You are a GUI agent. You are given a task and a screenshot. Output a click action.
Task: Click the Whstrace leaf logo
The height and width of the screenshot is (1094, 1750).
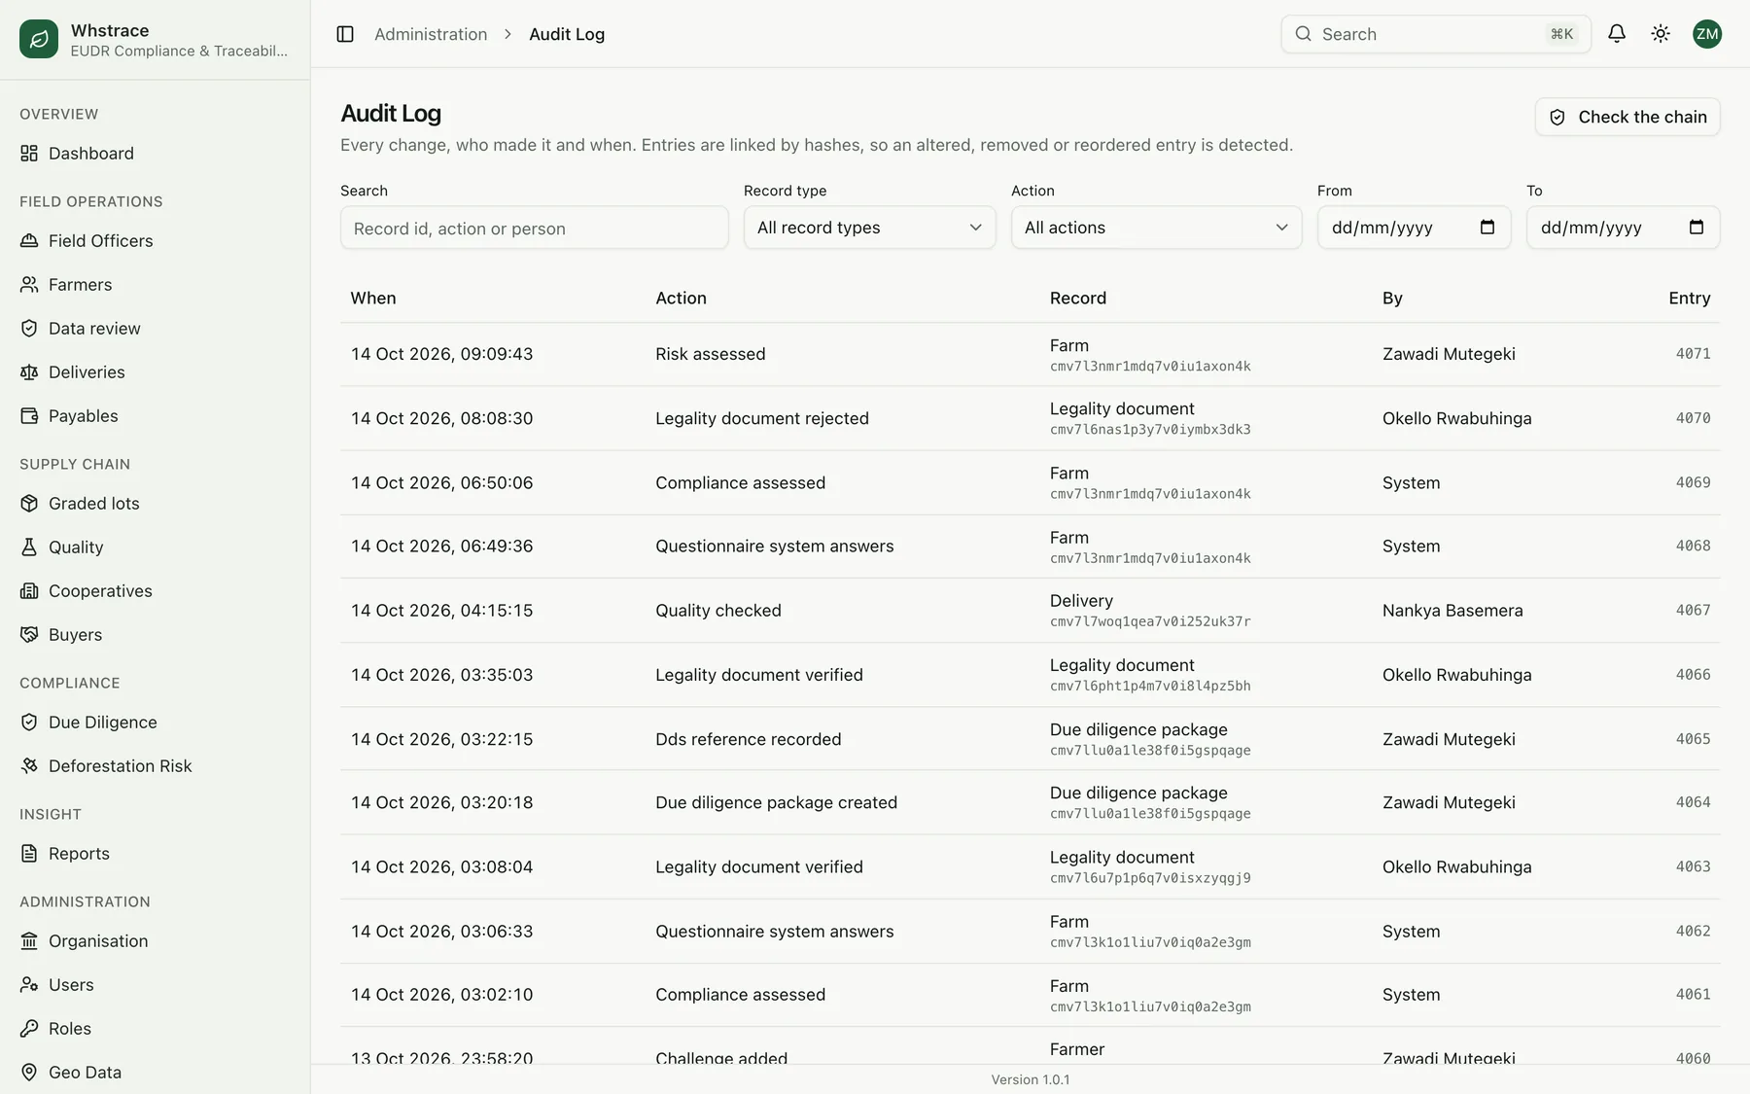coord(39,39)
